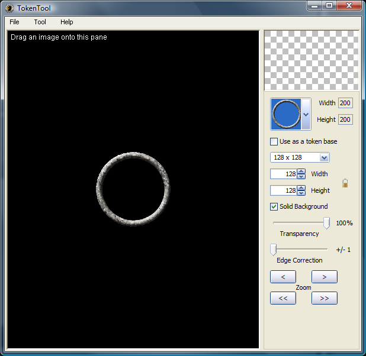This screenshot has width=366, height=356.
Task: Click the overlay Width field showing 200
Action: point(345,103)
